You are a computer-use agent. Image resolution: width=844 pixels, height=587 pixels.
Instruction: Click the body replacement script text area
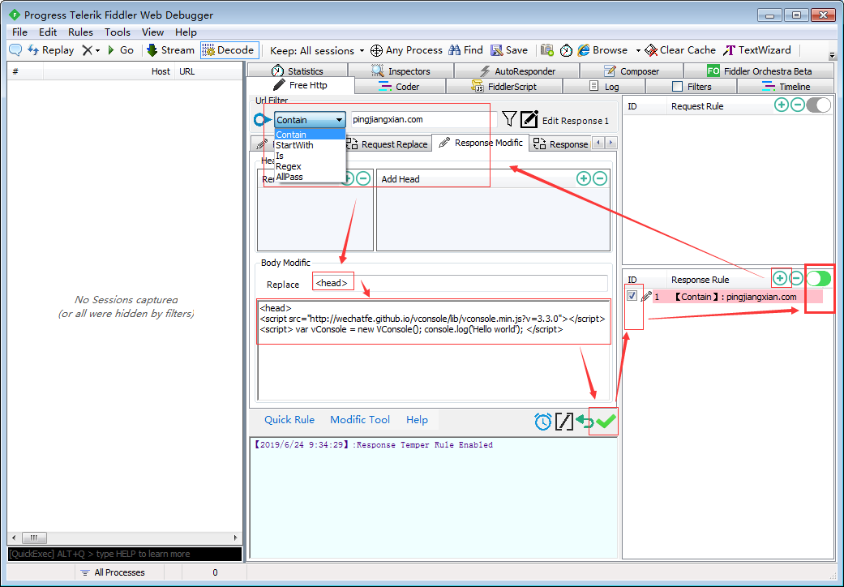434,351
